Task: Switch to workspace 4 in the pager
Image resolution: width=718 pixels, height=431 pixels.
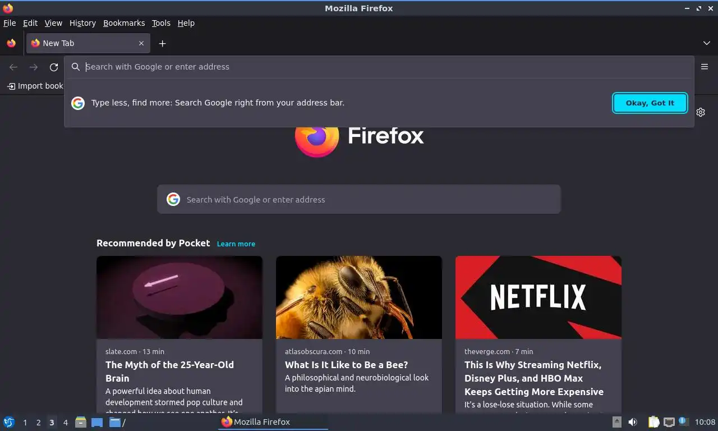Action: pos(65,423)
